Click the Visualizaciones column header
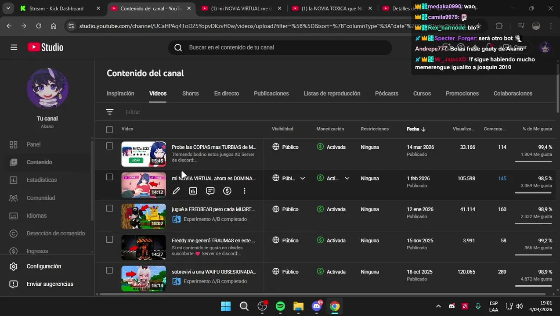Screen dimensions: 560x316 [x=463, y=129]
